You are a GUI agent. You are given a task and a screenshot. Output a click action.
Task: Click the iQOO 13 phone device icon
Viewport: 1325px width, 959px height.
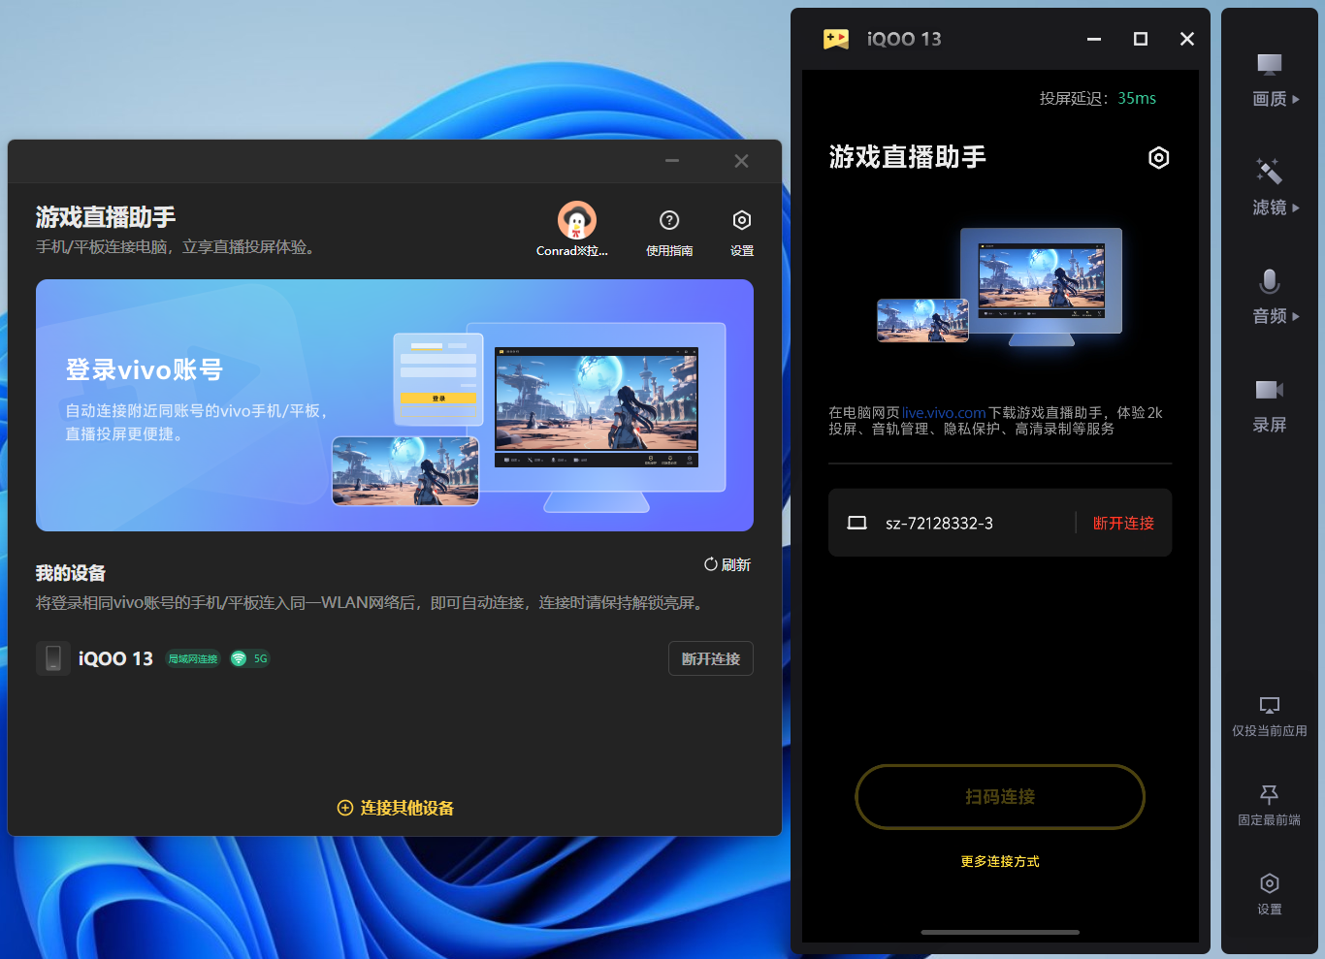(x=53, y=658)
